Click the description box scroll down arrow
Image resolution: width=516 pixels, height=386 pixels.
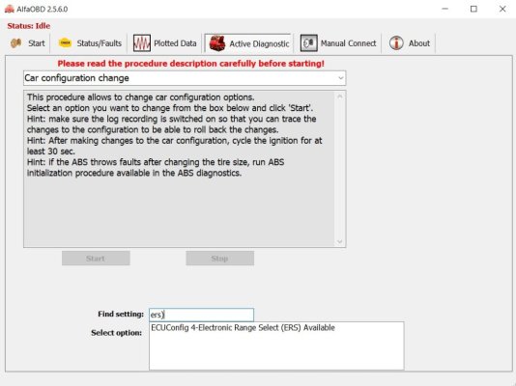coord(340,242)
